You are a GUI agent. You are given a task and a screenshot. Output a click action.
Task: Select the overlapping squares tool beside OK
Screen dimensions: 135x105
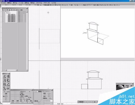[x=4, y=89]
